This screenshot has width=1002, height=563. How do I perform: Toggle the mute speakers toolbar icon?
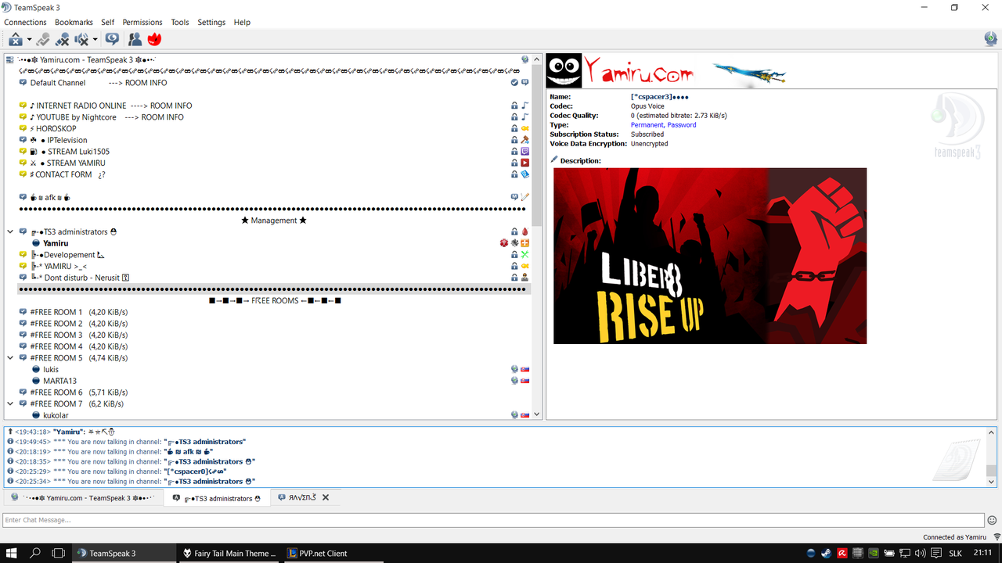coord(81,39)
